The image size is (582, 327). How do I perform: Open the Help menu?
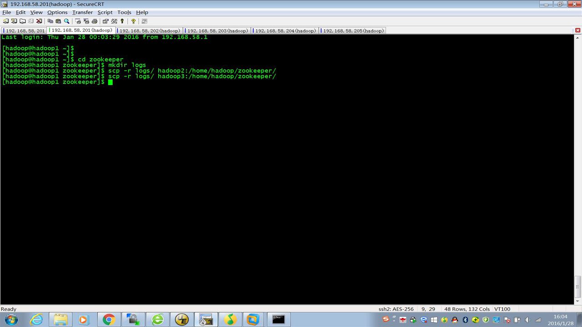(142, 12)
